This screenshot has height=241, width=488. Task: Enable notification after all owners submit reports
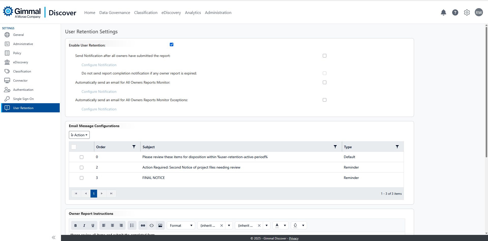[x=324, y=55]
